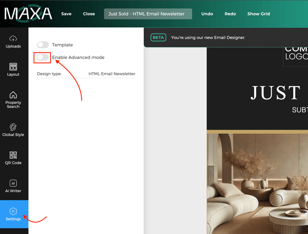Select the living room photo

click(257, 184)
